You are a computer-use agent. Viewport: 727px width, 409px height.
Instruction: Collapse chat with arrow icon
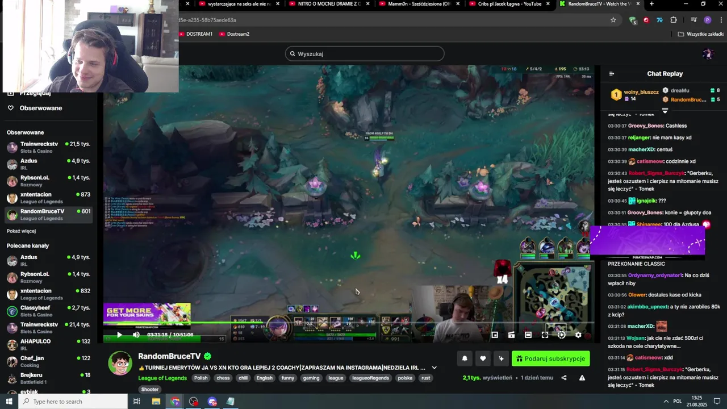point(612,74)
